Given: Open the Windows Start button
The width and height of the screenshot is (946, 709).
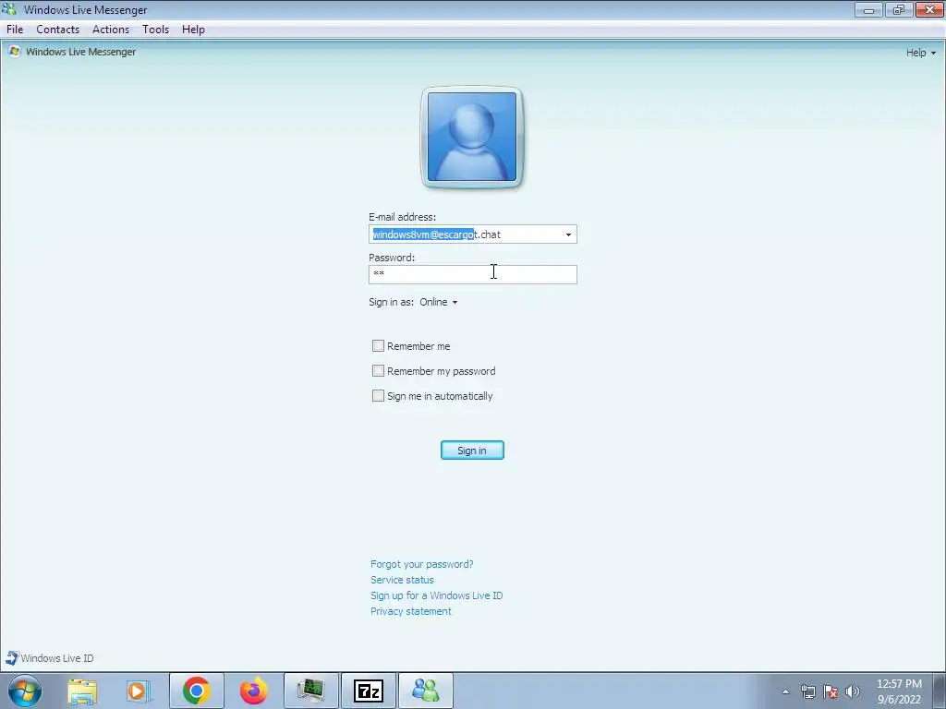Looking at the screenshot, I should coord(25,691).
